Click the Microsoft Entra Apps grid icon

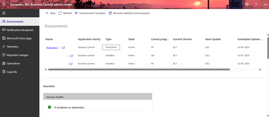(x=4, y=38)
